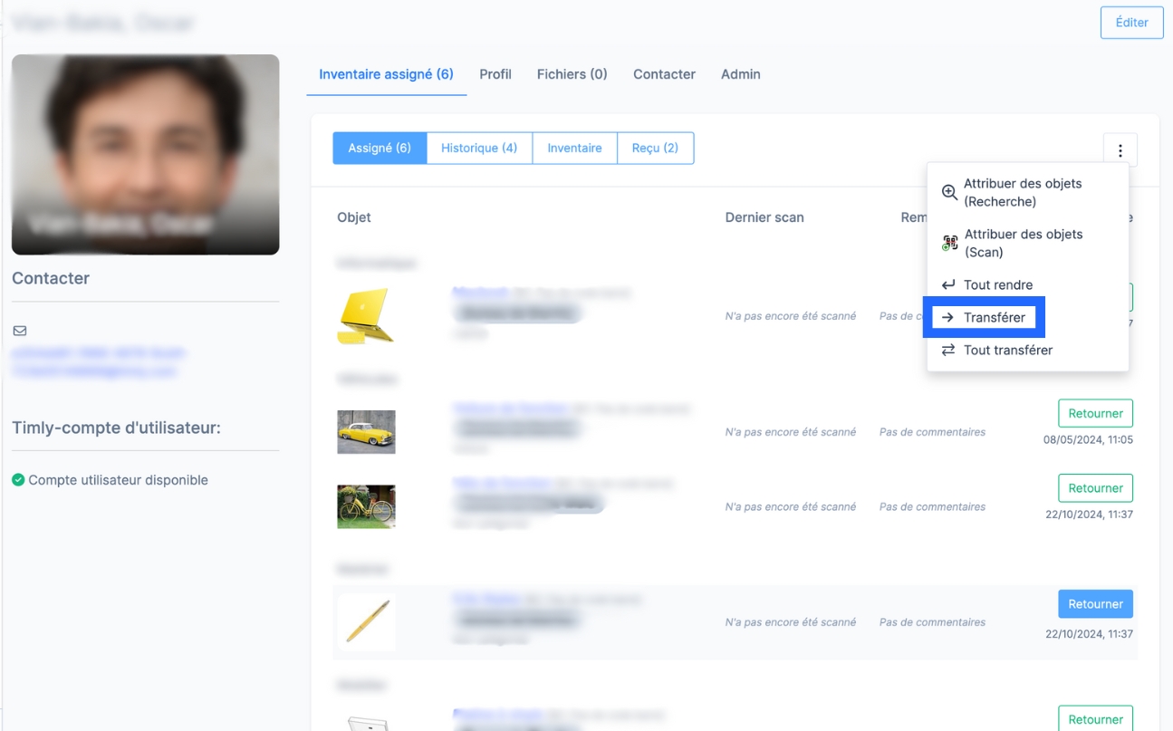
Task: Open the Contacter tab
Action: point(664,74)
